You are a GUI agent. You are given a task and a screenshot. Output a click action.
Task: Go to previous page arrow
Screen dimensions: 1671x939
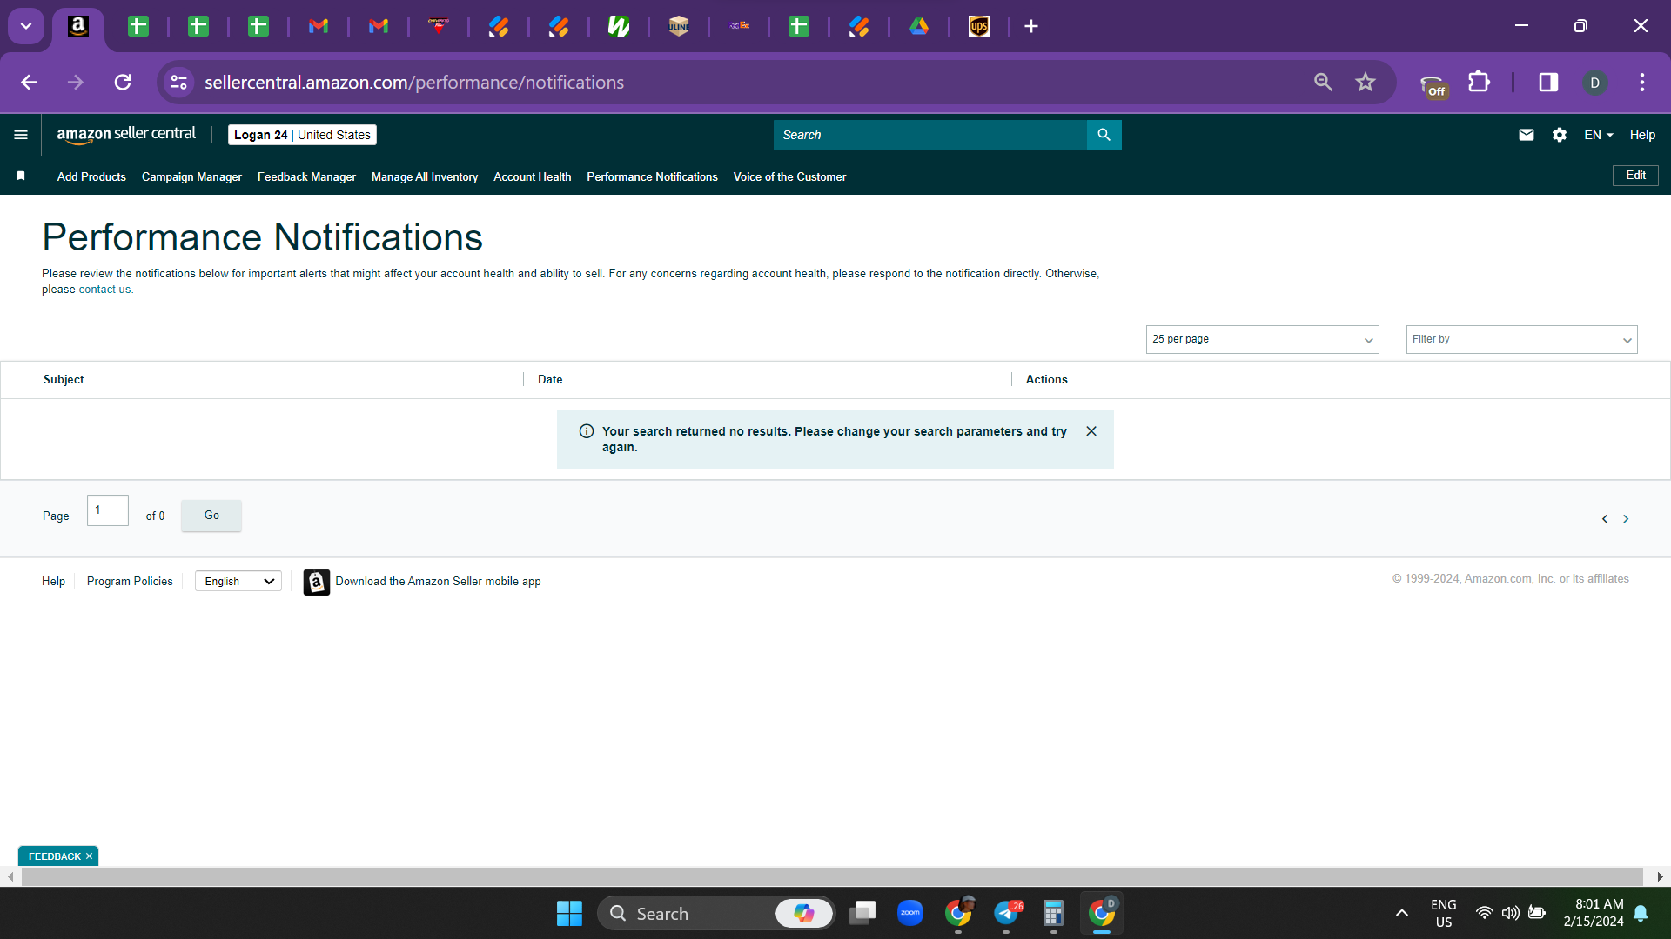pos(1605,519)
